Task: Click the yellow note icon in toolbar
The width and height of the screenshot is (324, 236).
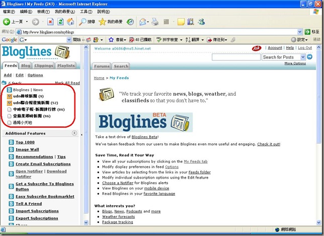Action: click(181, 22)
